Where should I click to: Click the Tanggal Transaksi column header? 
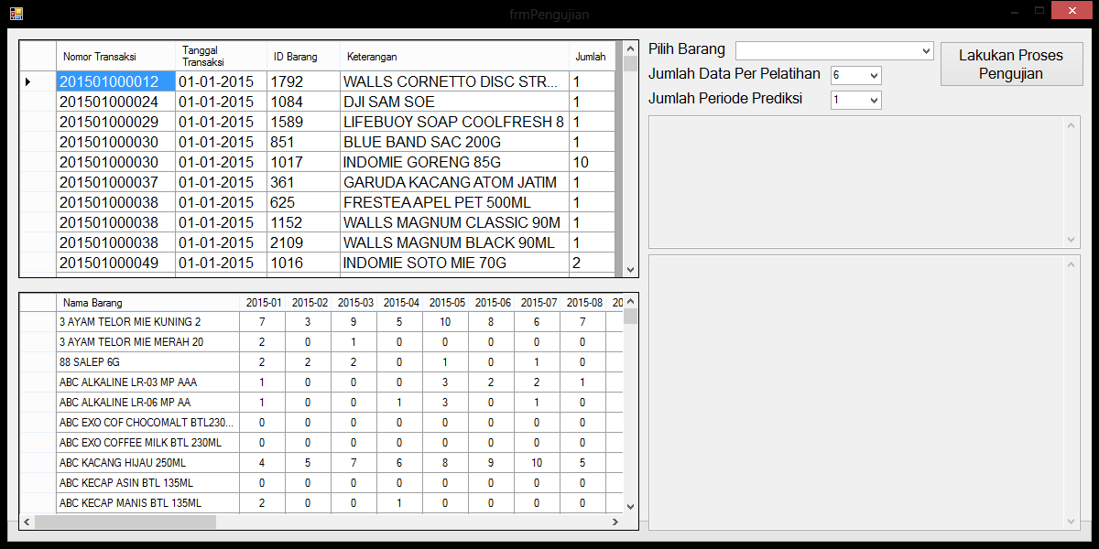tap(220, 56)
